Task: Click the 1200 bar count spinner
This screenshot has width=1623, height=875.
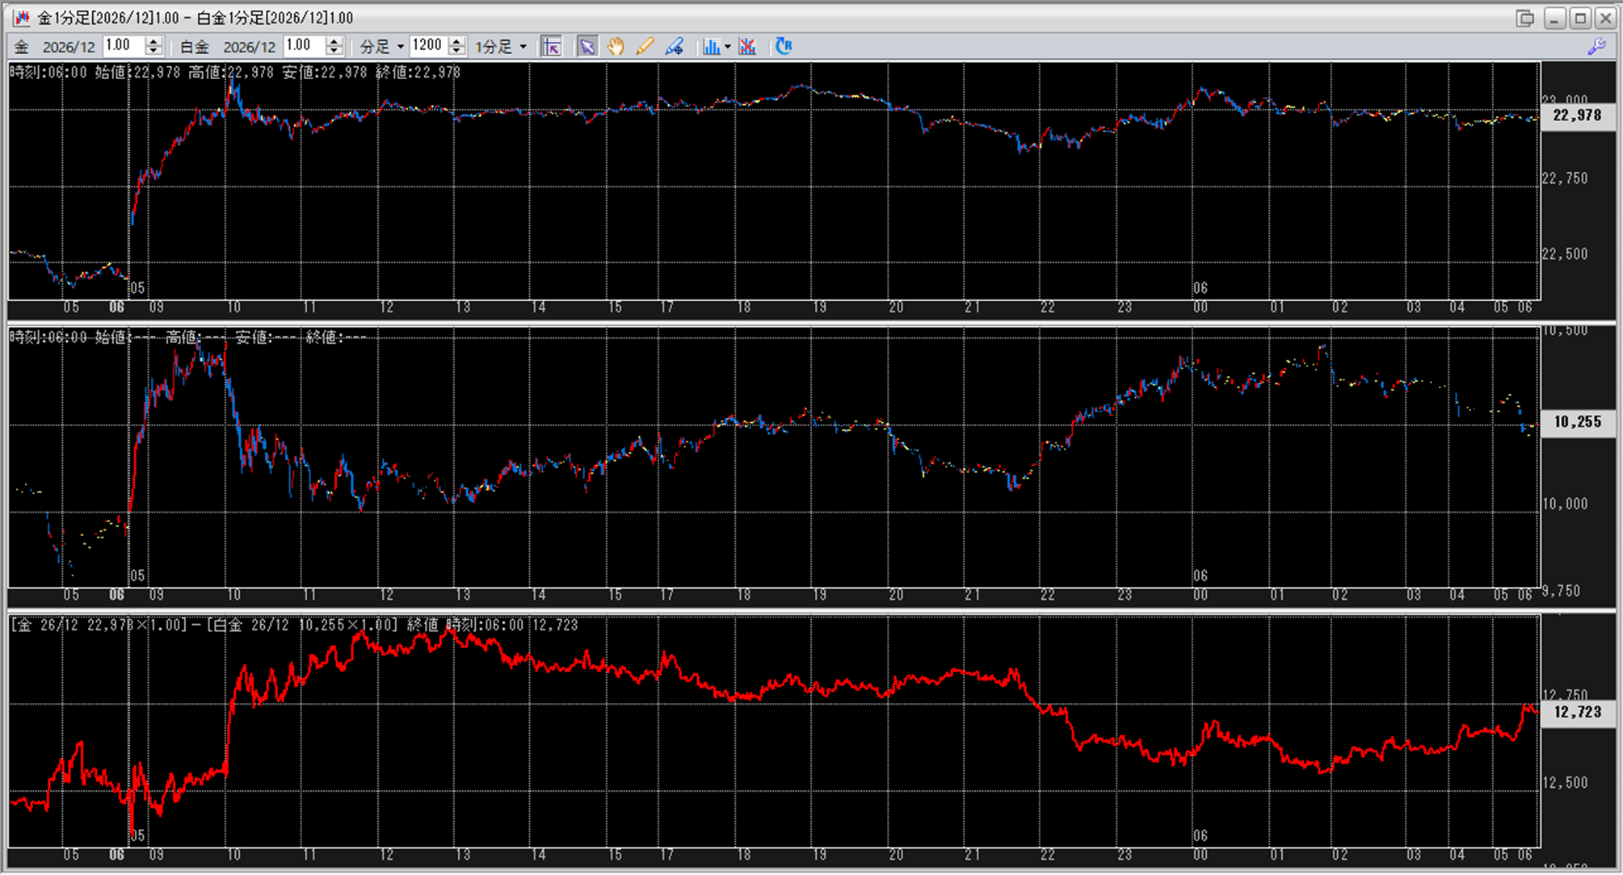Action: 457,46
